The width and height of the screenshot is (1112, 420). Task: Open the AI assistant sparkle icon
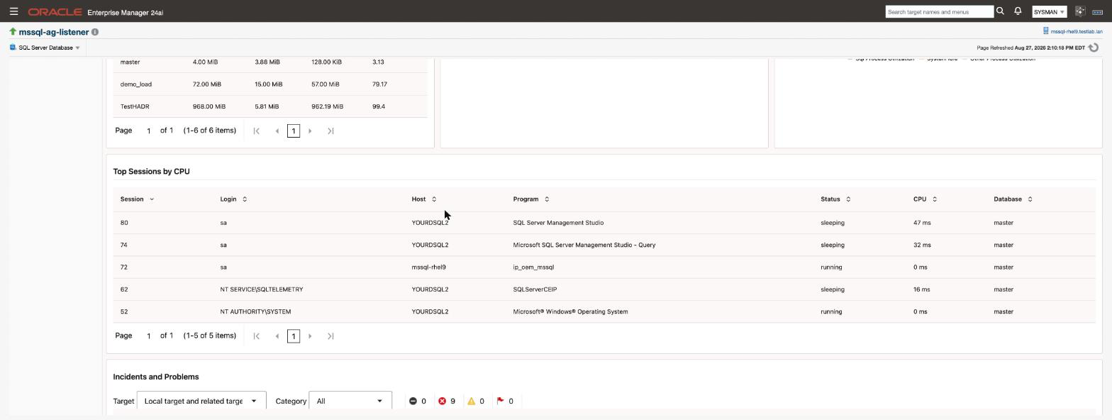[x=1080, y=11]
